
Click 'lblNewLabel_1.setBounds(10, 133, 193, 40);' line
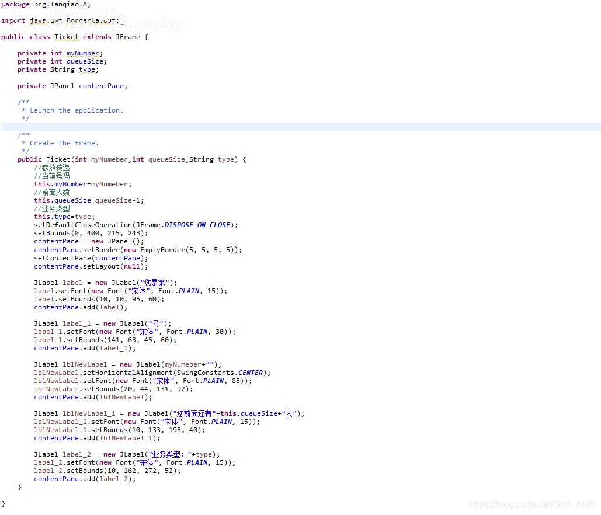(x=120, y=430)
